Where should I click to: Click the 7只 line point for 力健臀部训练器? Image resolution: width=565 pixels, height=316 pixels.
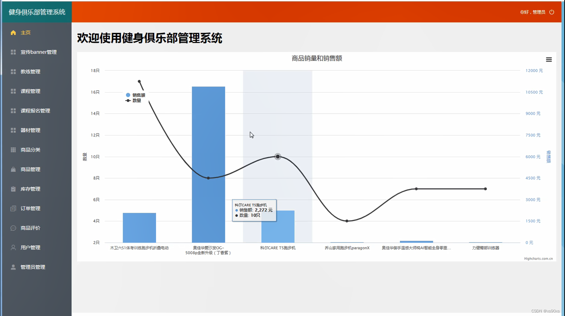click(x=486, y=189)
